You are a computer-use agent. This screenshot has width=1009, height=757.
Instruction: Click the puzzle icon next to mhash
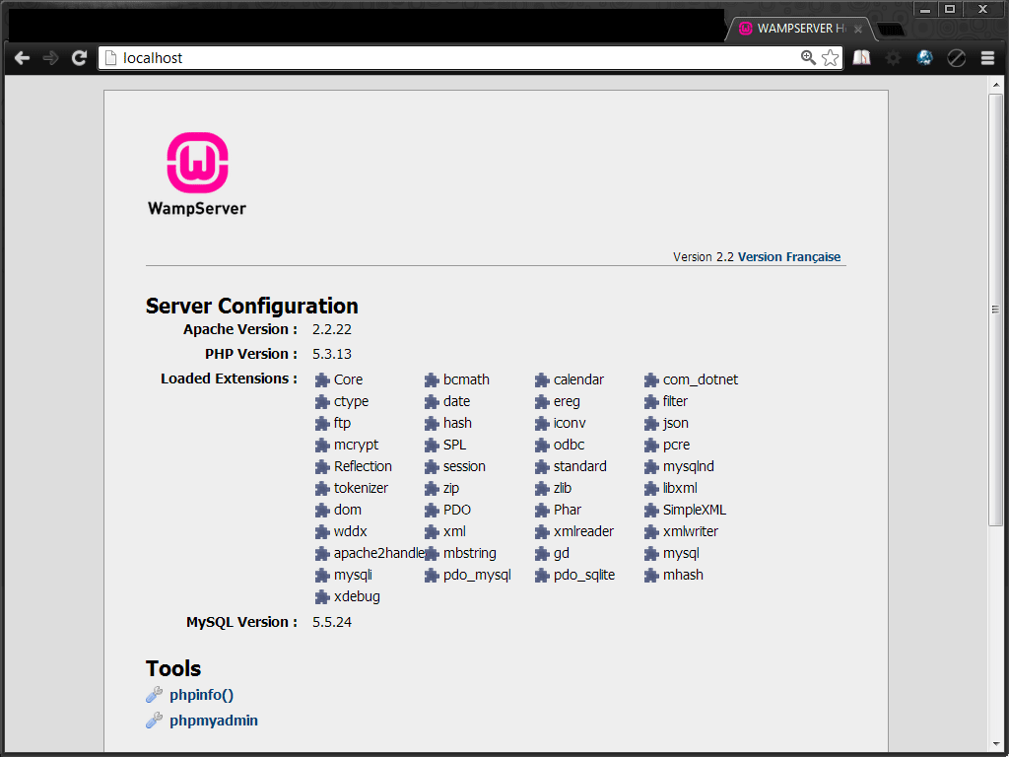[651, 575]
